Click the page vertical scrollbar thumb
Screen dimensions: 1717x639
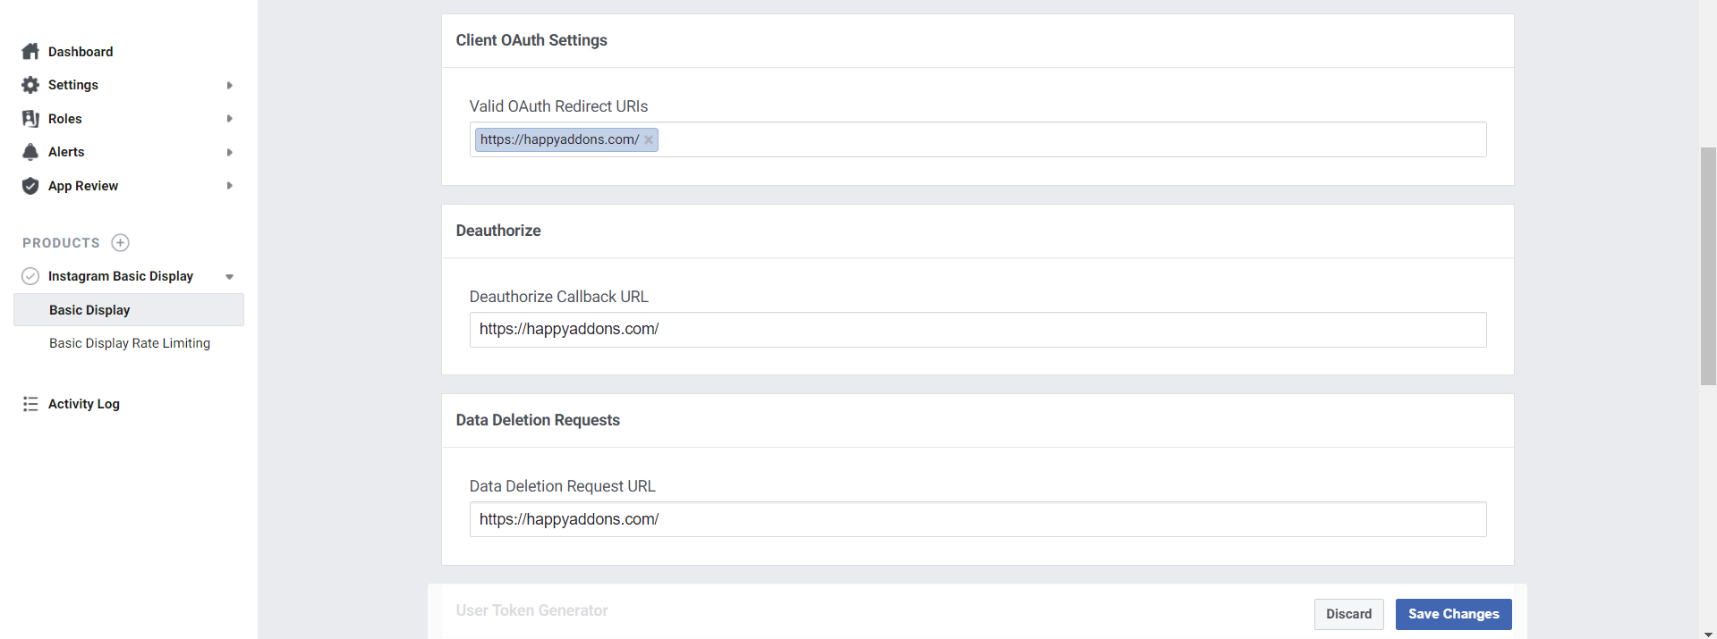click(x=1708, y=266)
